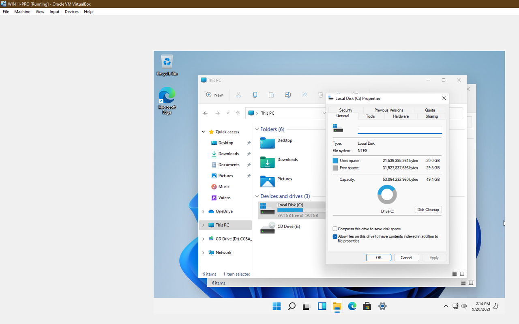The height and width of the screenshot is (324, 519).
Task: Switch to the Hardware tab
Action: click(401, 116)
